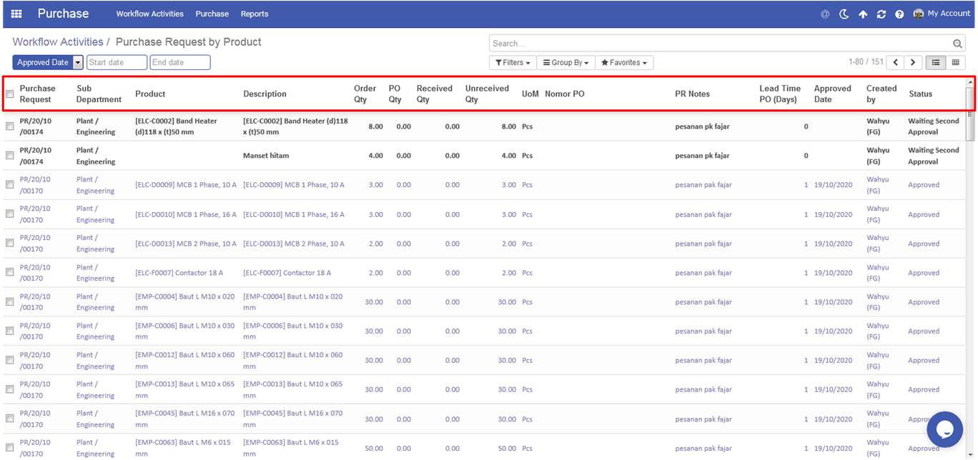The height and width of the screenshot is (460, 978).
Task: Click the refresh arrows icon
Action: [881, 14]
